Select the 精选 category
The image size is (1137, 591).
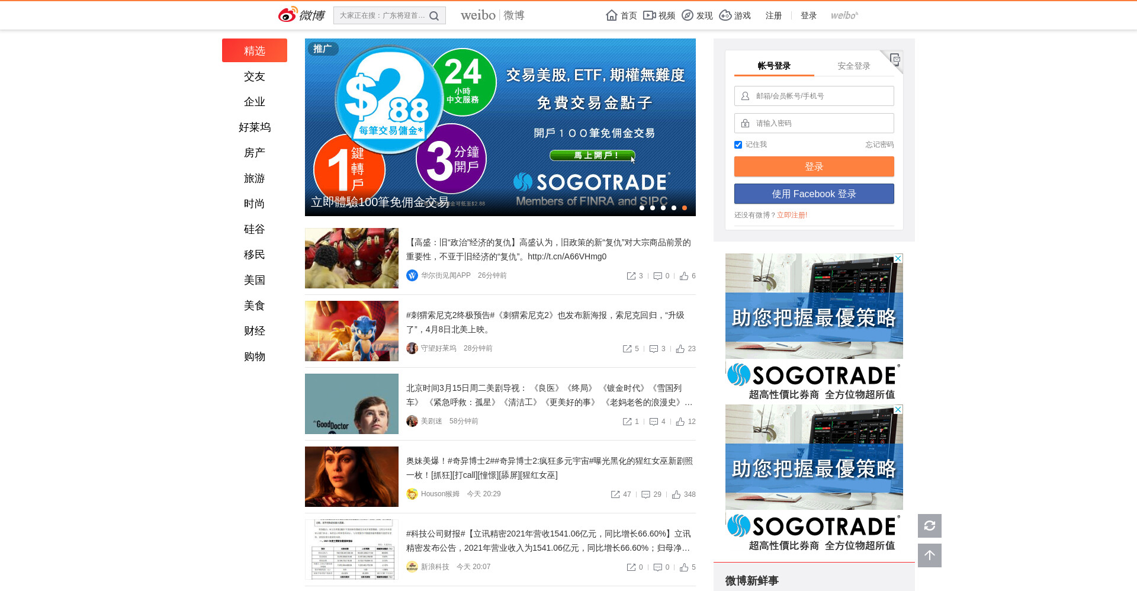(255, 50)
